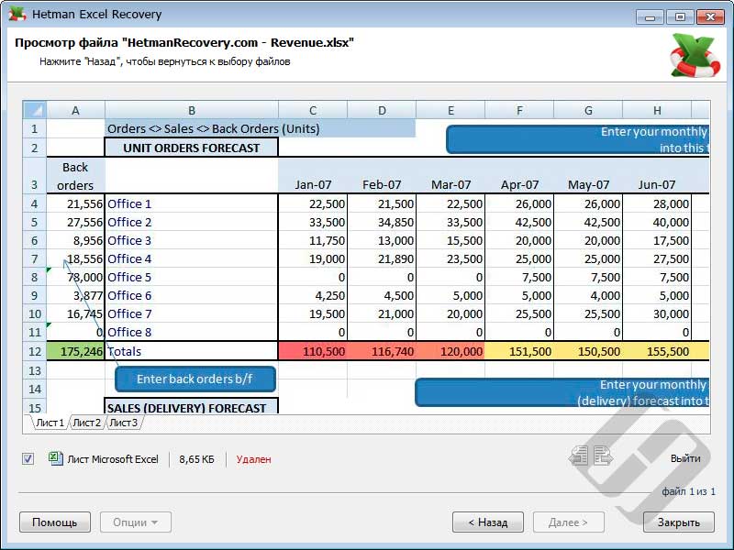The height and width of the screenshot is (550, 734).
Task: Click the 155,500 totals cell
Action: 657,351
